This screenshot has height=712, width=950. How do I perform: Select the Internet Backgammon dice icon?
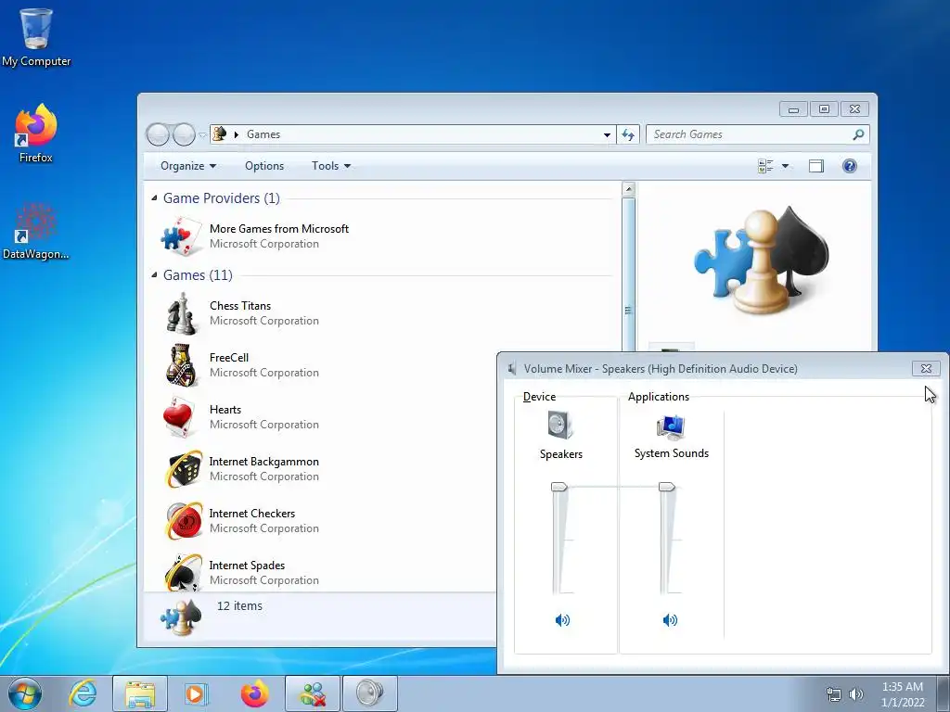(183, 469)
